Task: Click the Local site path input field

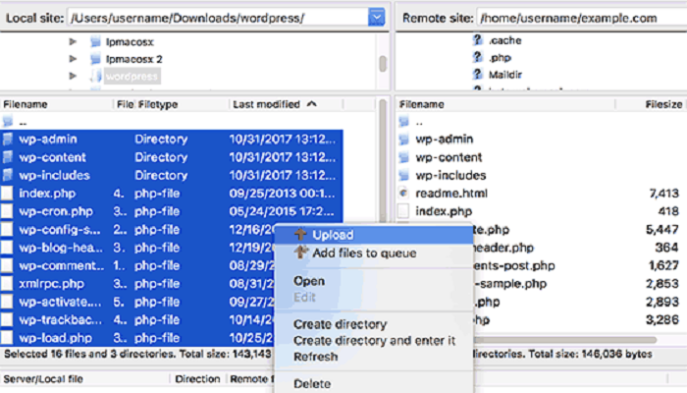Action: tap(218, 18)
